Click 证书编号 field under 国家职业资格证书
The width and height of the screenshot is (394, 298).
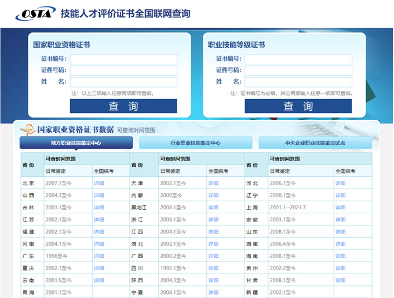[x=123, y=59]
